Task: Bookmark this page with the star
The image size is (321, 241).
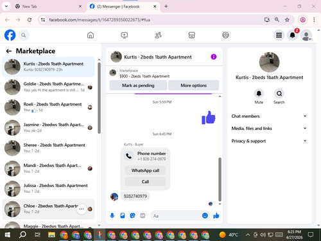Action: coord(287,20)
